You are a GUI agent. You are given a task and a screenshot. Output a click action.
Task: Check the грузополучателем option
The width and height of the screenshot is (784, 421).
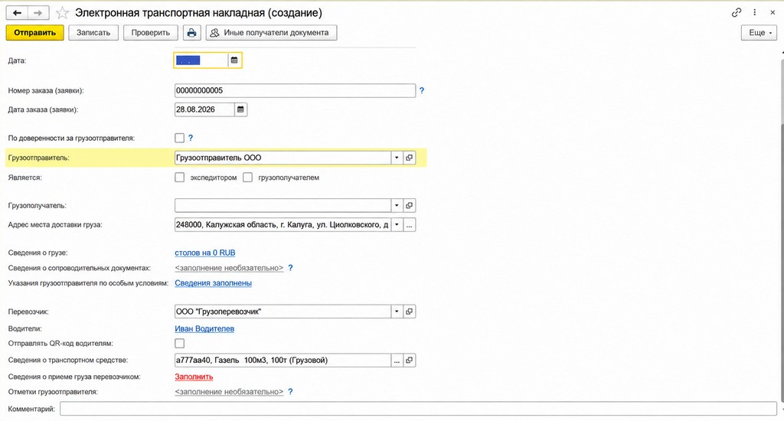(247, 178)
